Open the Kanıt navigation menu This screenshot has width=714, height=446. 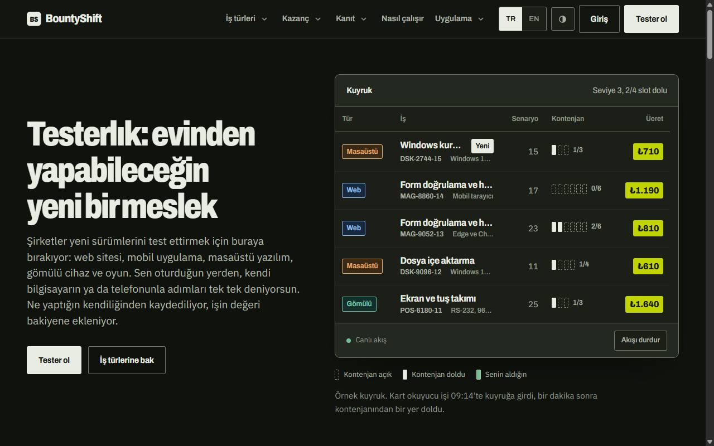click(351, 19)
